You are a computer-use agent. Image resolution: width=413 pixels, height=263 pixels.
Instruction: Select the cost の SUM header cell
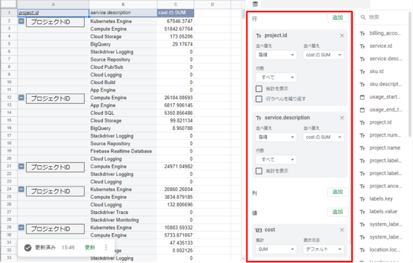(x=176, y=12)
